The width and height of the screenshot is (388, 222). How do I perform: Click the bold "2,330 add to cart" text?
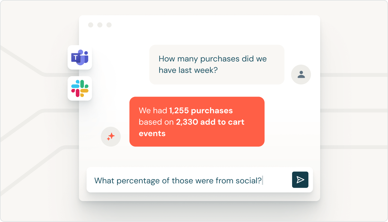coord(210,122)
